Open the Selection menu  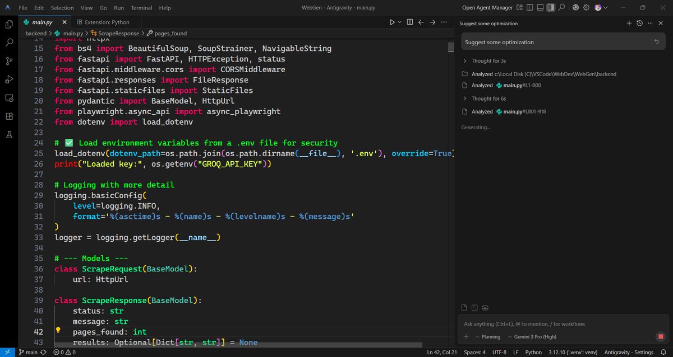click(x=62, y=8)
